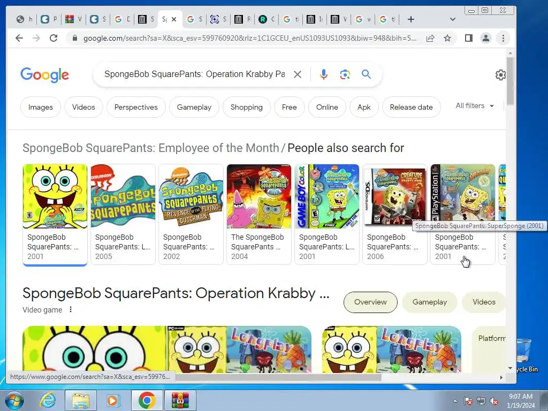Viewport: 548px width, 411px height.
Task: Click the Platform info card
Action: pyautogui.click(x=489, y=349)
